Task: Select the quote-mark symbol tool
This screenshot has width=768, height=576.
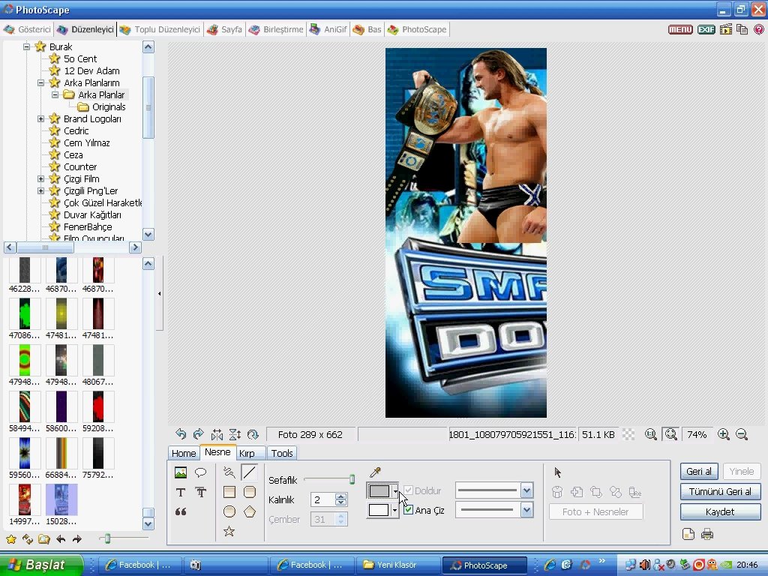Action: pyautogui.click(x=180, y=511)
